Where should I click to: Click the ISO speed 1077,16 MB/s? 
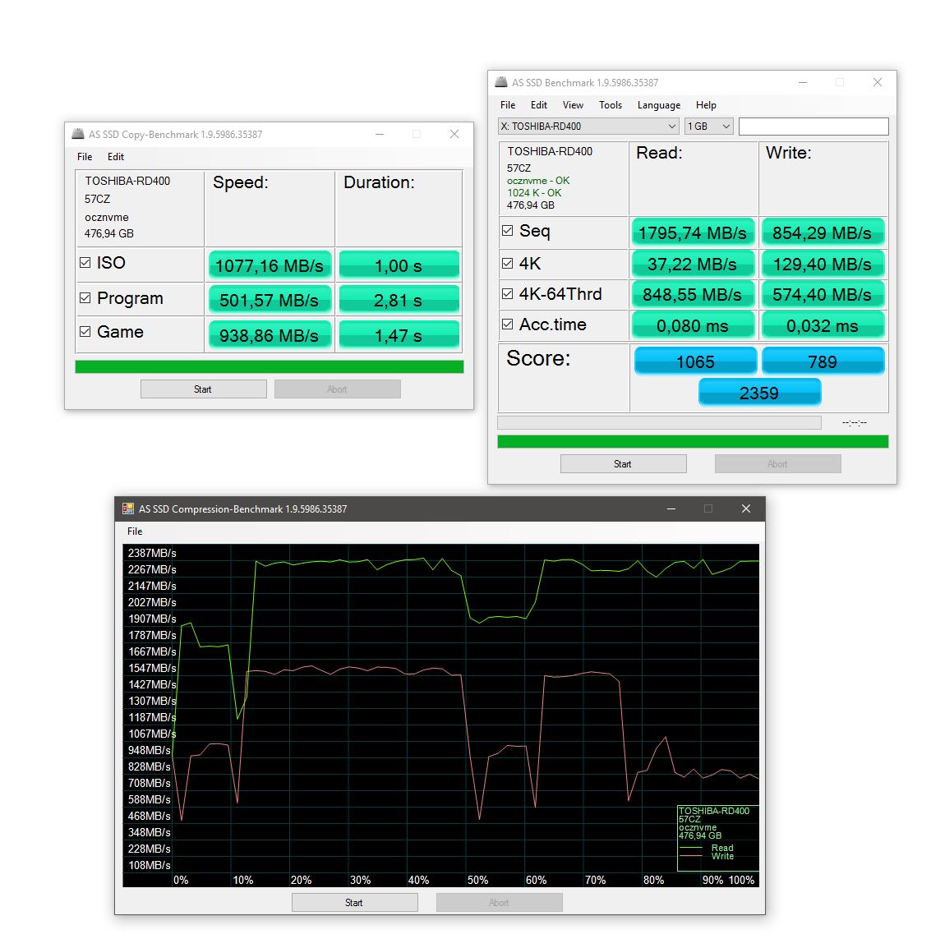coord(270,265)
